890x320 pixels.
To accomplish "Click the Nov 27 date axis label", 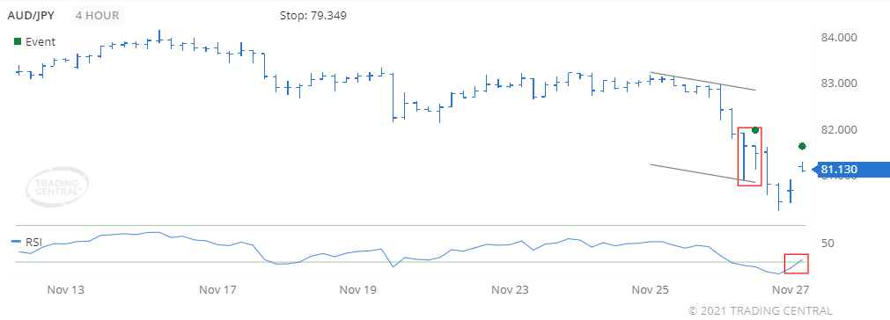I will pyautogui.click(x=790, y=290).
